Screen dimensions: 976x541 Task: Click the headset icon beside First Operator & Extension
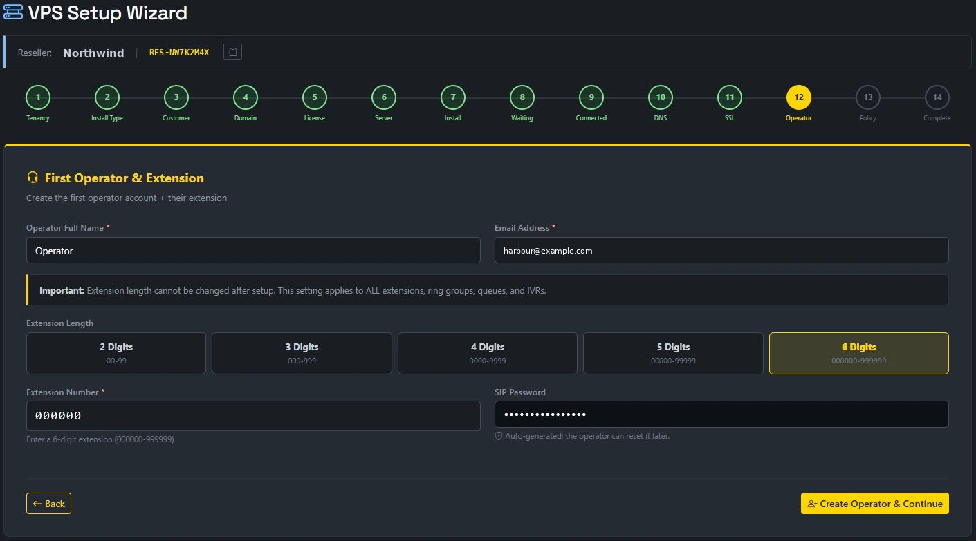click(x=32, y=178)
